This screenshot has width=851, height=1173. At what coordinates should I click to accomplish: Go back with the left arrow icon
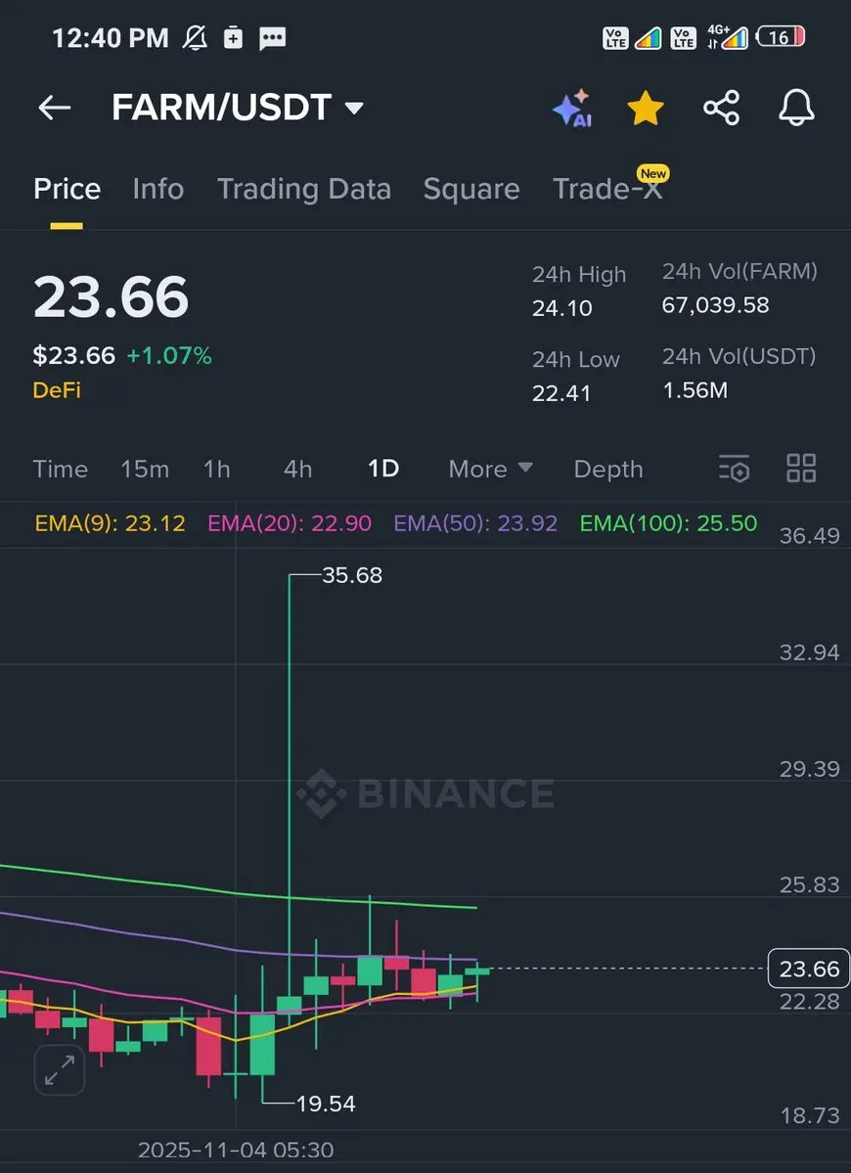click(55, 108)
